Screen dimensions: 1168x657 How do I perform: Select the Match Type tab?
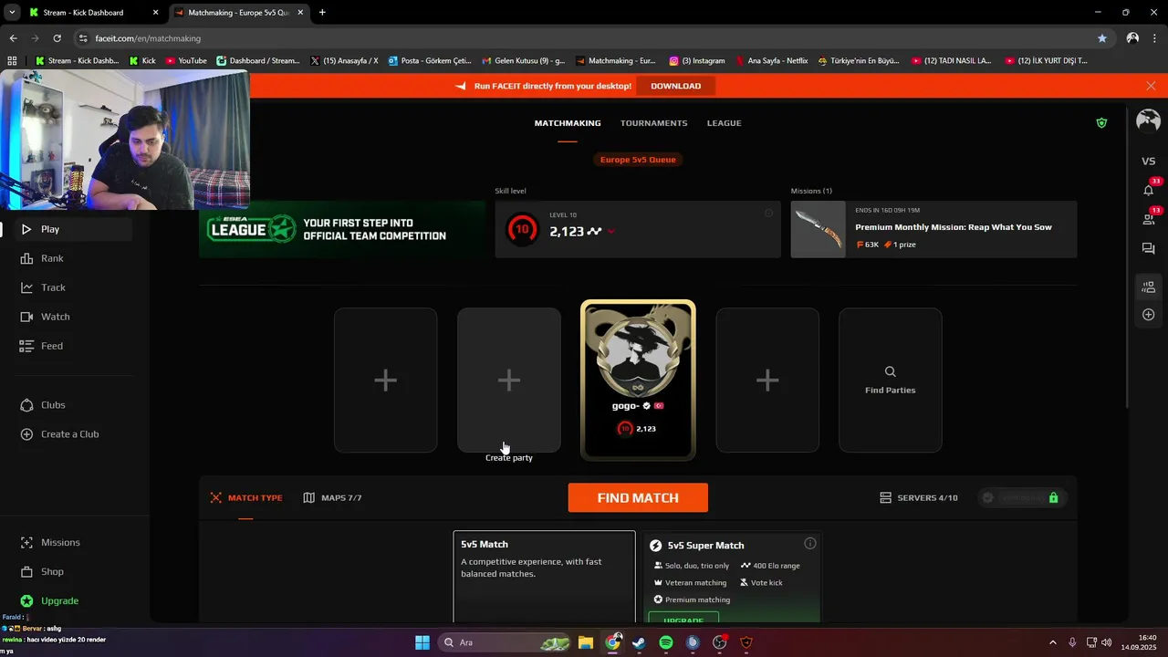[x=246, y=498]
